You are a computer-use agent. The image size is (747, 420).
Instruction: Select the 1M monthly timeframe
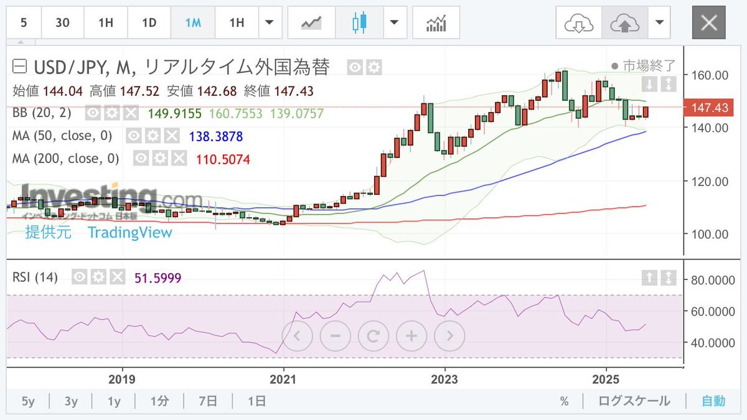coord(193,23)
